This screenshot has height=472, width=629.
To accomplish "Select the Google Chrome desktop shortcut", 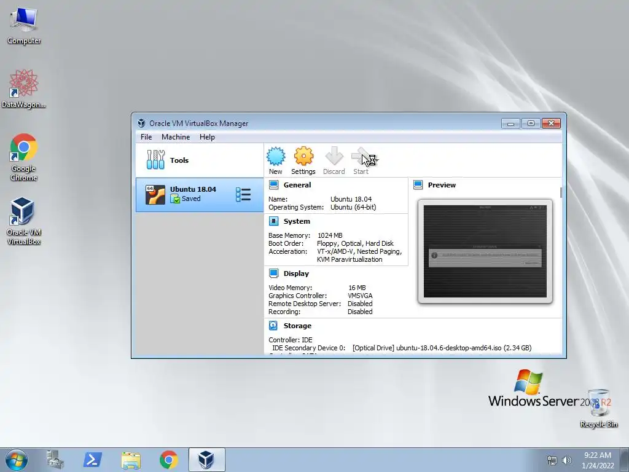I will click(x=24, y=157).
